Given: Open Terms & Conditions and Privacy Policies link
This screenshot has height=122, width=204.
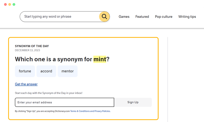Looking at the screenshot, I should tap(90, 111).
